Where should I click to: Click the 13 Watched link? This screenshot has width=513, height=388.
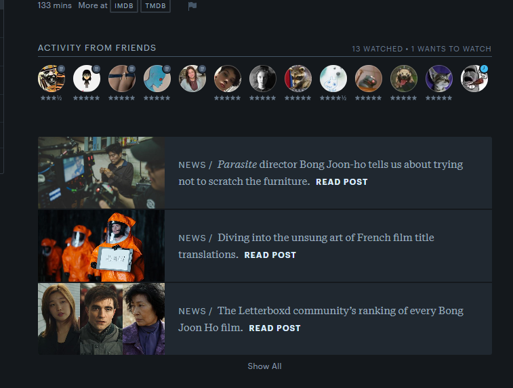[377, 49]
